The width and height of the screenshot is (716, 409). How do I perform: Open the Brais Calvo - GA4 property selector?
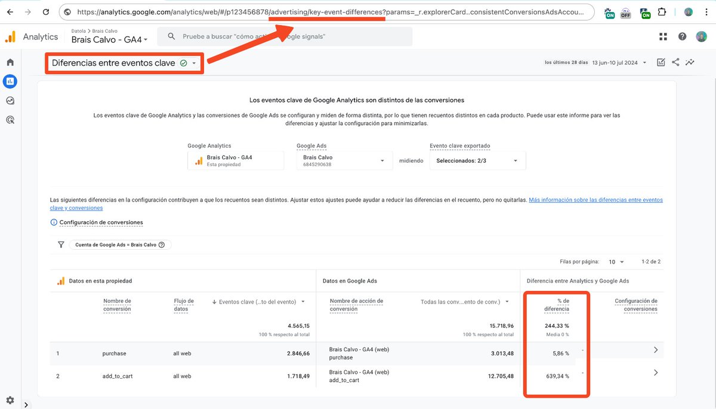click(109, 39)
